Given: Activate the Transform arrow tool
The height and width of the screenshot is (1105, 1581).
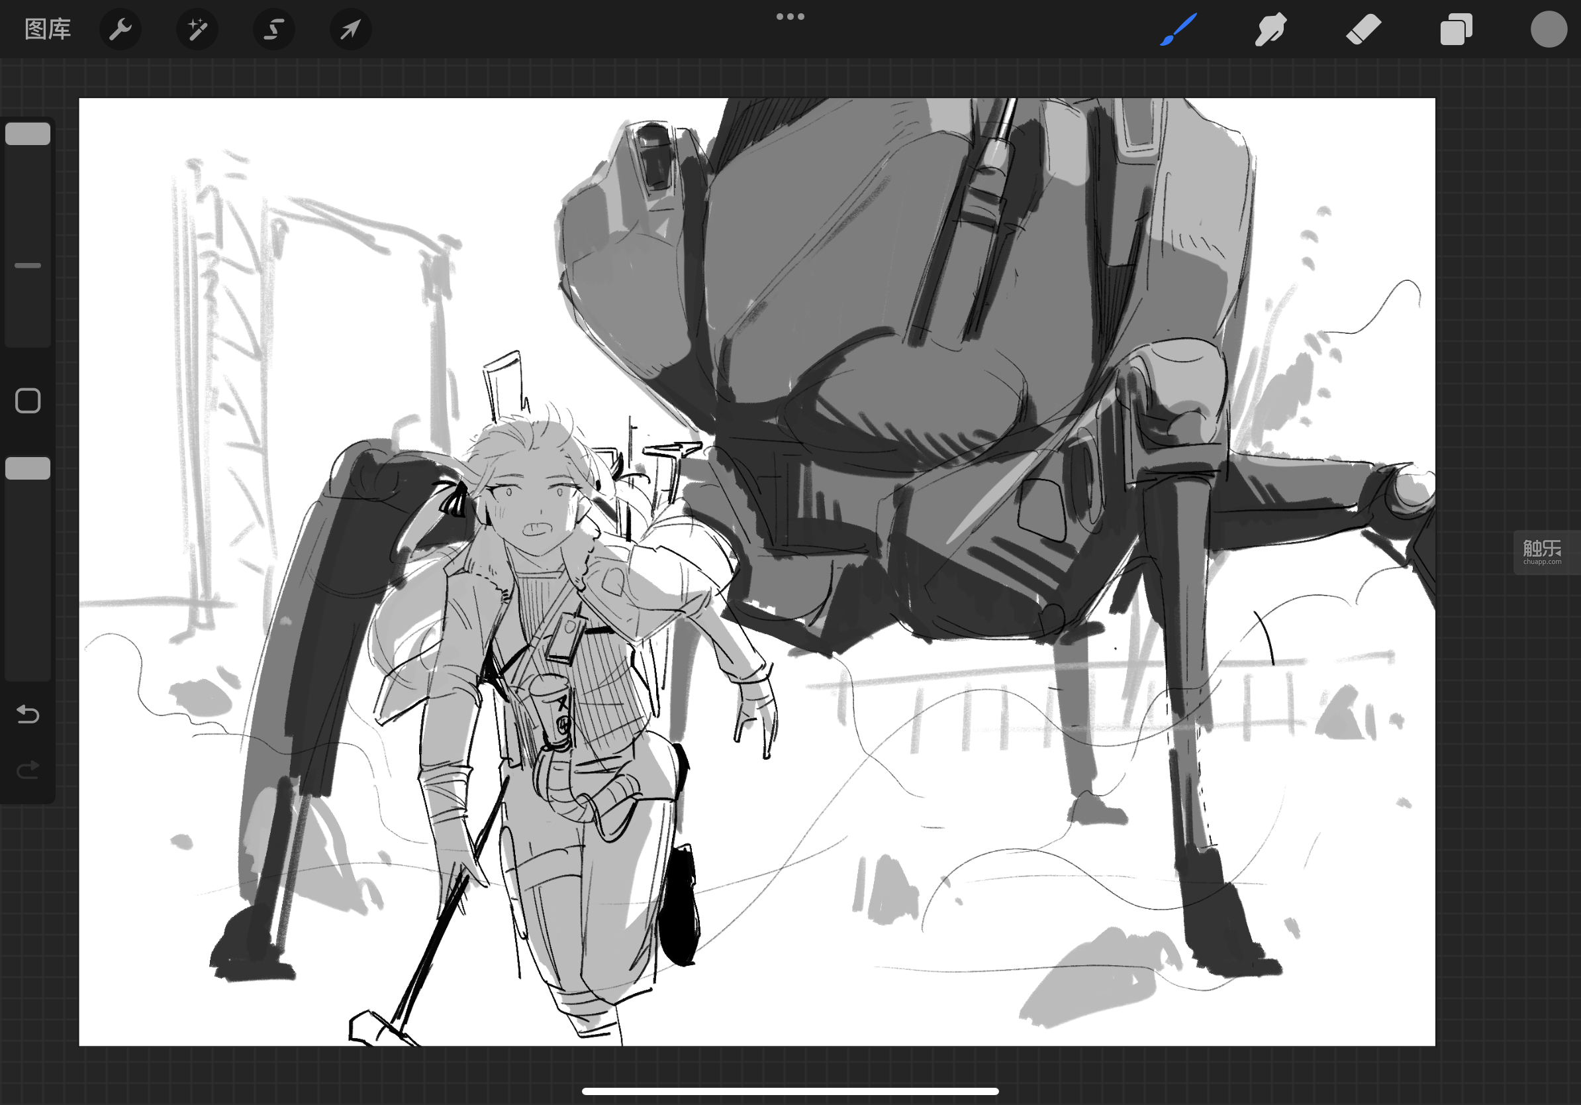Looking at the screenshot, I should [x=350, y=30].
